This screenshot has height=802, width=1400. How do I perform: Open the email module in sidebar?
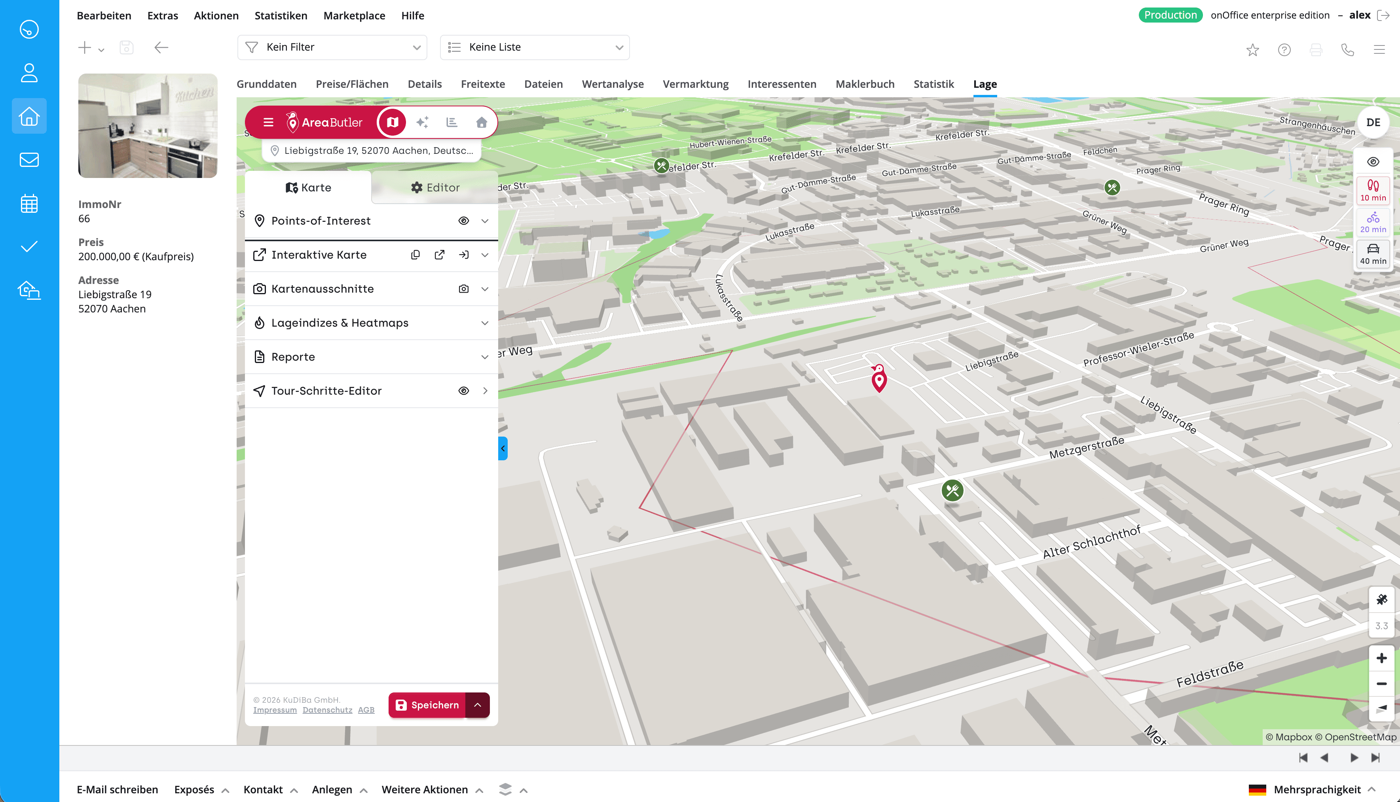tap(29, 160)
